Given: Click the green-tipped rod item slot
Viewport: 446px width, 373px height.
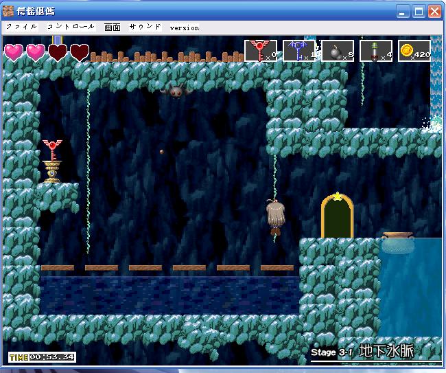Looking at the screenshot, I should (376, 51).
